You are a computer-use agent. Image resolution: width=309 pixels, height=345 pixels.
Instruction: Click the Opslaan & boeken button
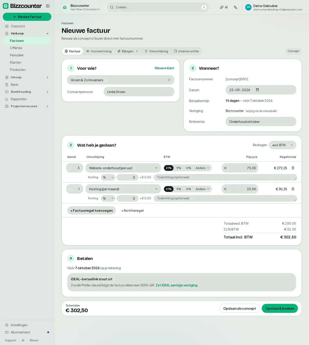[280, 308]
